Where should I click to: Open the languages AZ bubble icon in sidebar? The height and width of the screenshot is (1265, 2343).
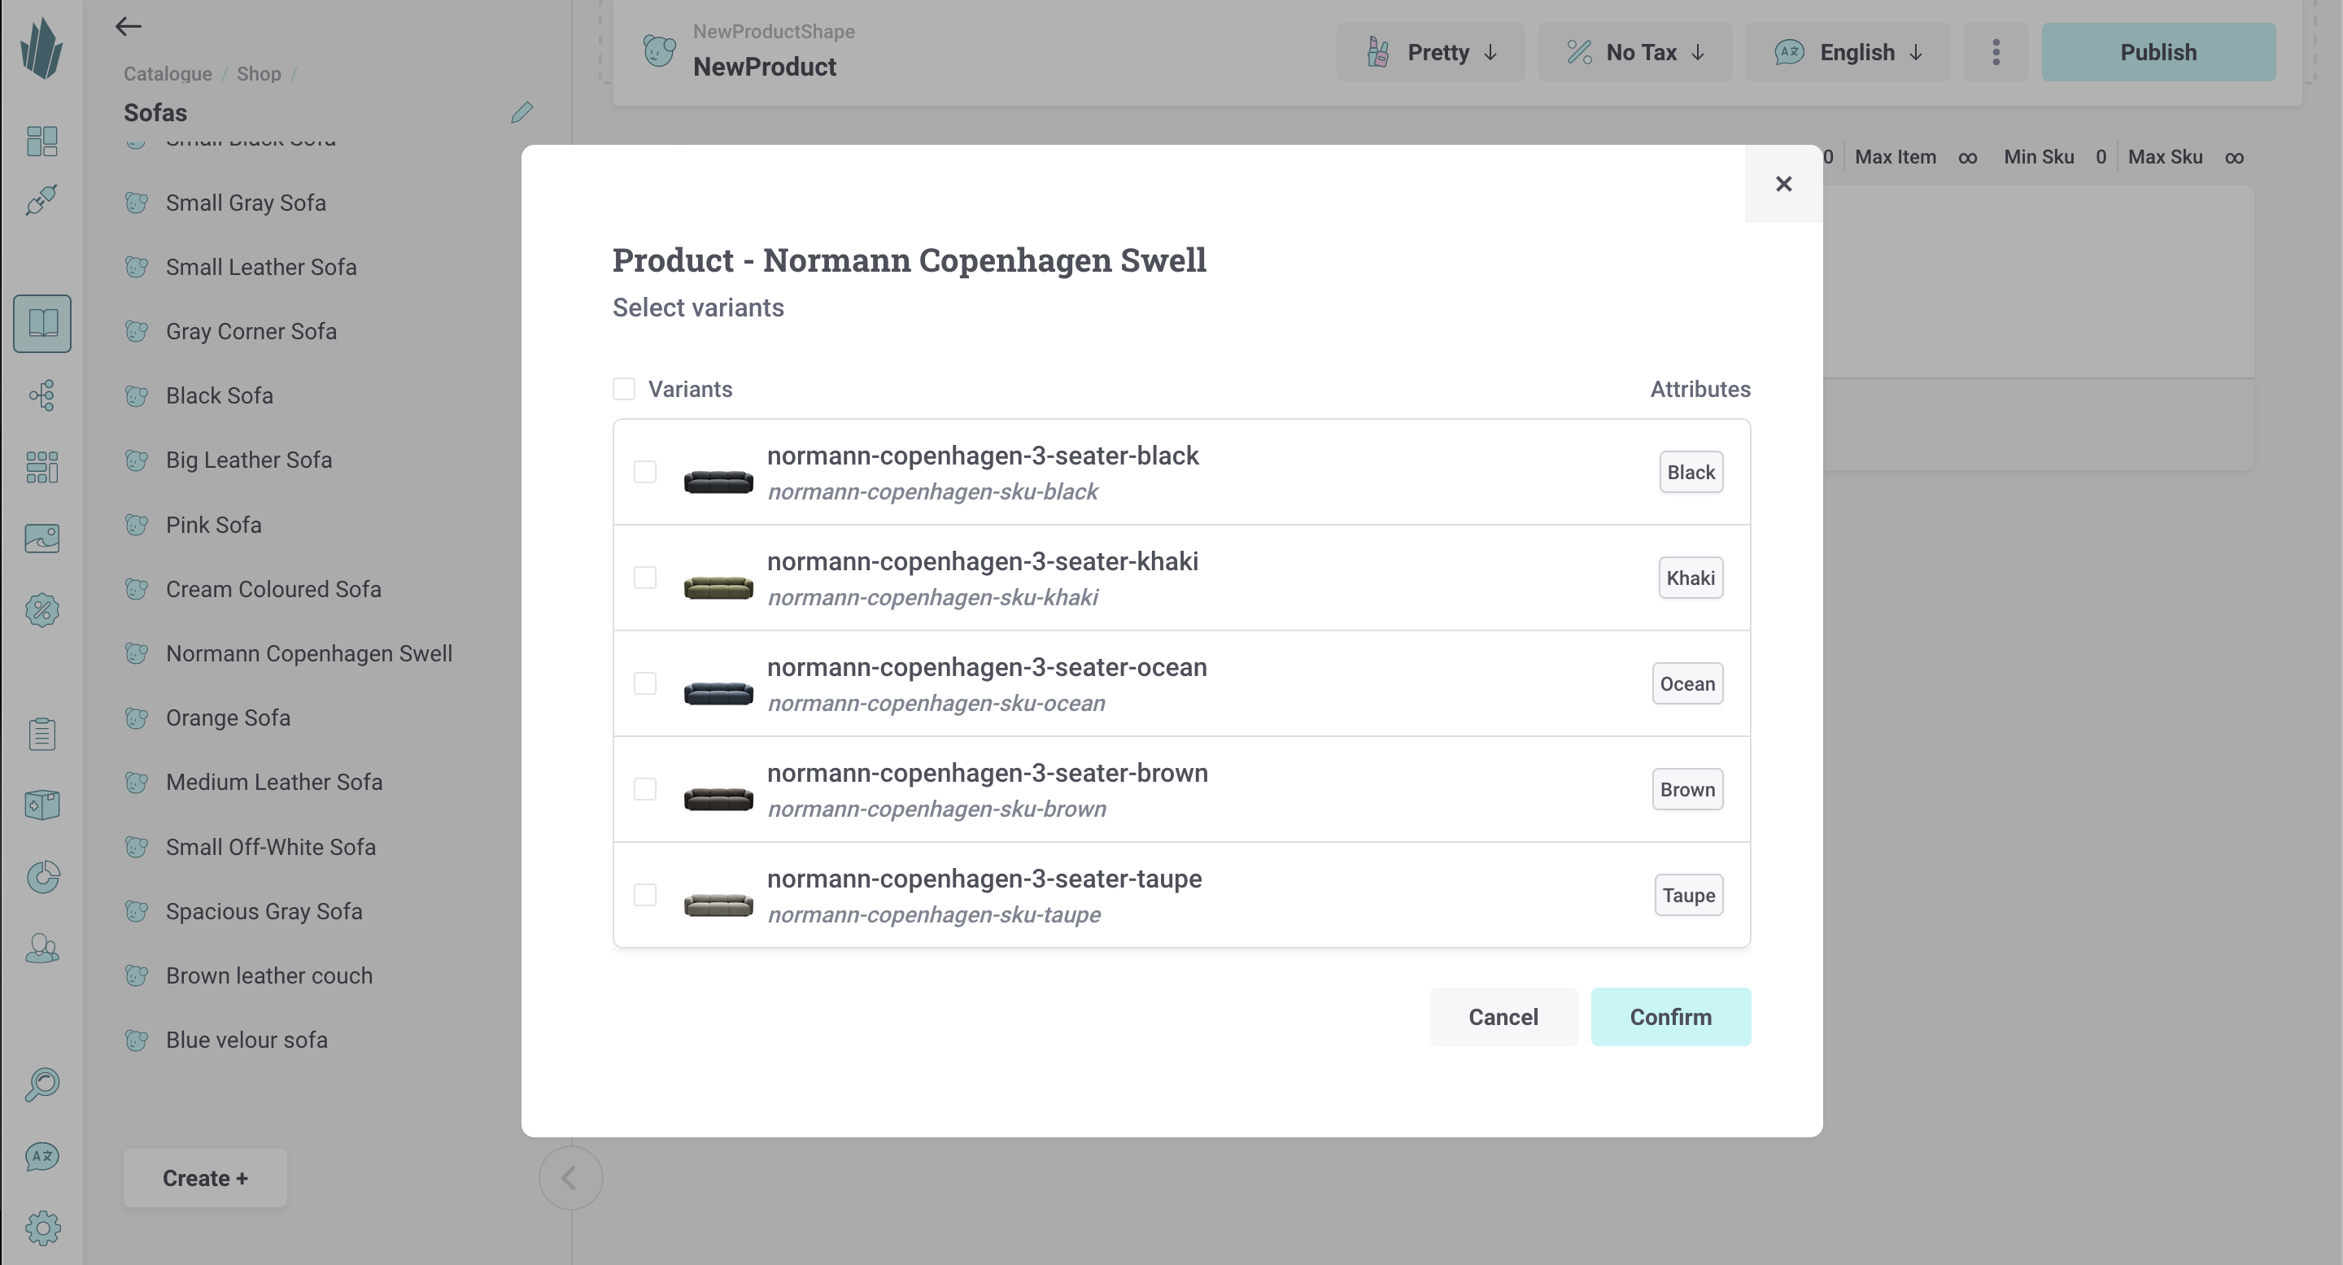41,1157
